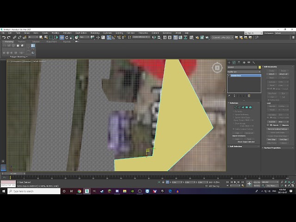This screenshot has height=222, width=296.
Task: Open the Motion panel icon
Action: pyautogui.click(x=244, y=62)
